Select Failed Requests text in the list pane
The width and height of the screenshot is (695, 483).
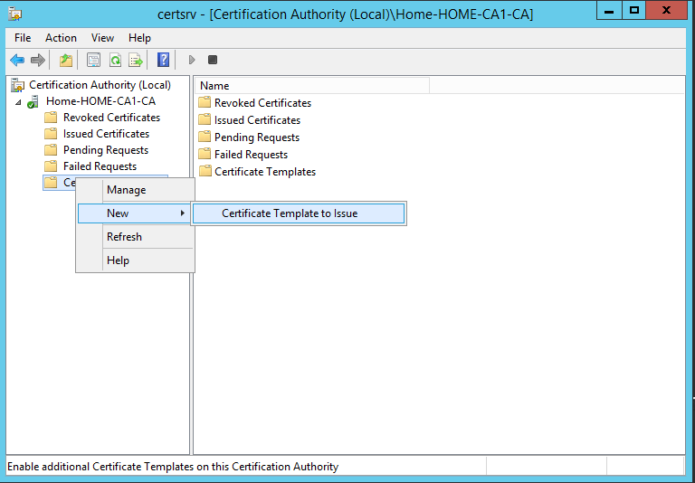(252, 155)
